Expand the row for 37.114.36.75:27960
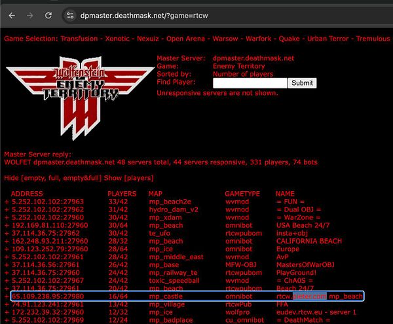Screen dimensions: 393x324 [x=7, y=273]
